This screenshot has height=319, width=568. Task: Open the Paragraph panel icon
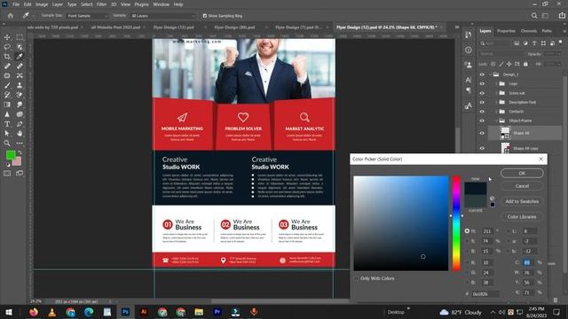pyautogui.click(x=469, y=90)
